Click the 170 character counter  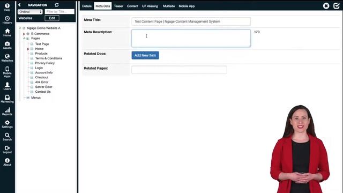tap(257, 32)
